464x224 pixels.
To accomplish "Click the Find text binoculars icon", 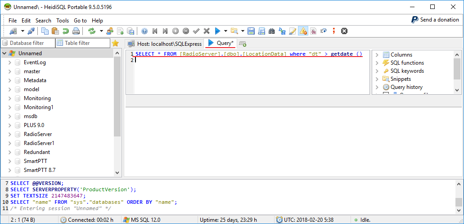I will pyautogui.click(x=272, y=31).
